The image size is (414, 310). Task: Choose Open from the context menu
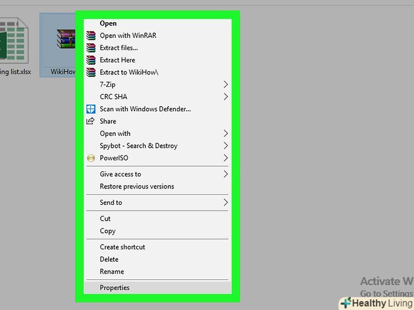(x=158, y=23)
